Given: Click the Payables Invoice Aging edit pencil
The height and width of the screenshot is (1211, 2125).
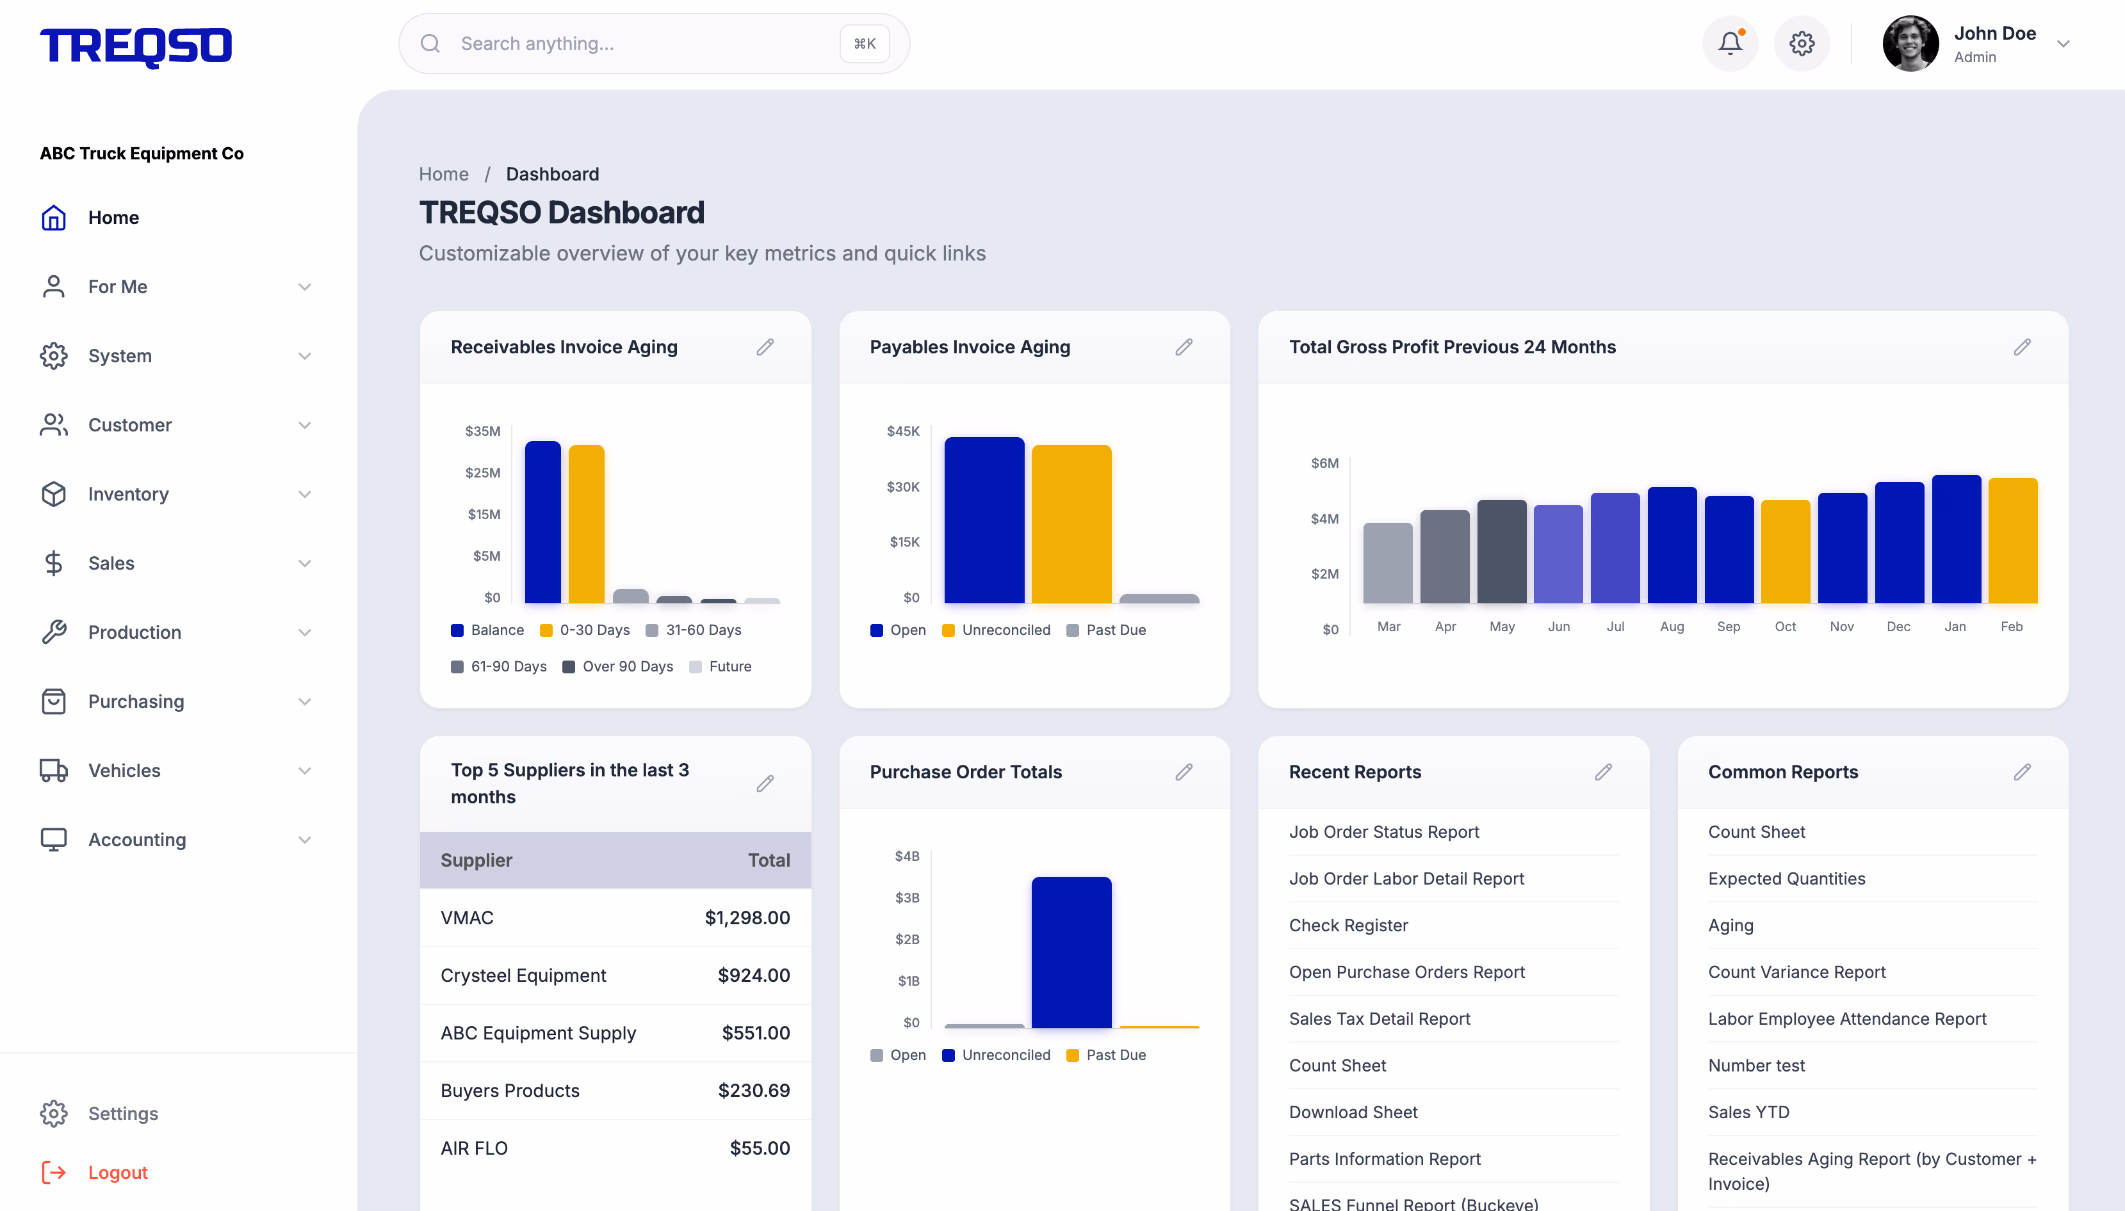Looking at the screenshot, I should 1183,347.
